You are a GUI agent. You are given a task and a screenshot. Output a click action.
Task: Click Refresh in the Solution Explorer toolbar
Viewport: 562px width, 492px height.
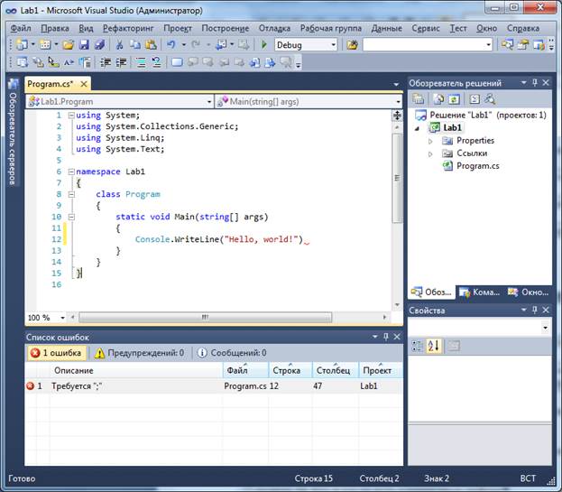click(x=454, y=99)
